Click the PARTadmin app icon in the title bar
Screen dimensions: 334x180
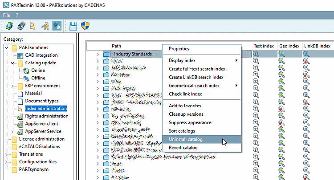(6, 5)
